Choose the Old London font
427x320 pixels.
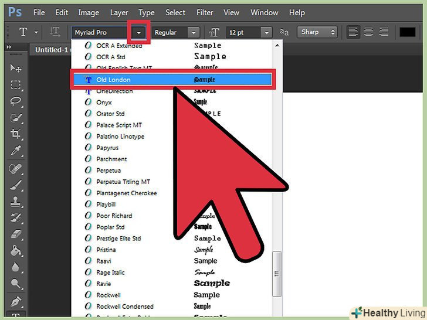point(172,80)
